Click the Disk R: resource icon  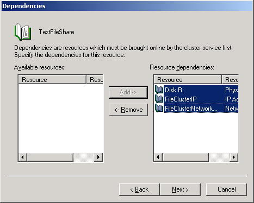(159, 90)
